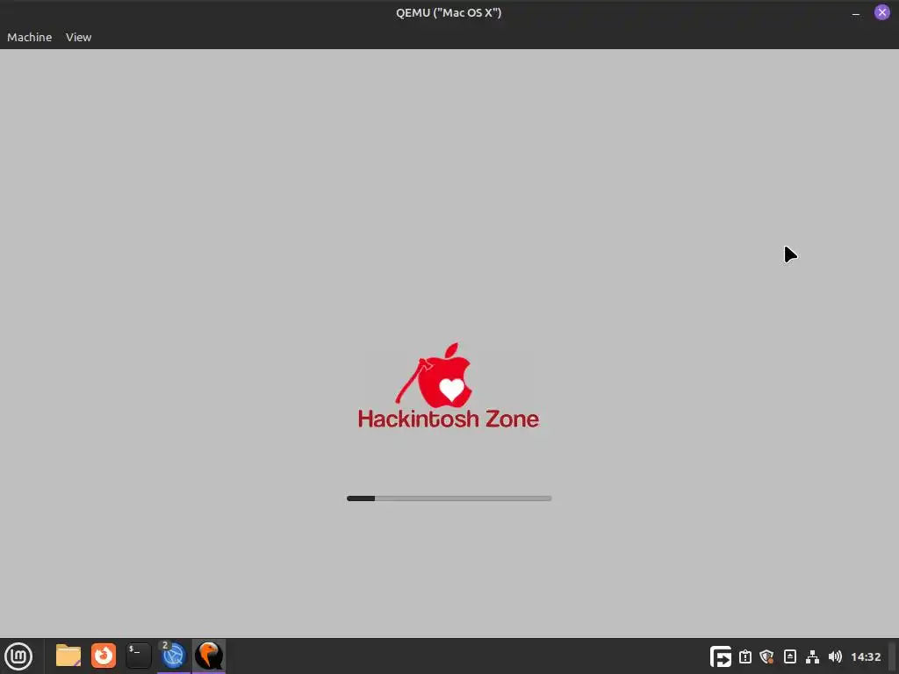Image resolution: width=899 pixels, height=674 pixels.
Task: Open the network connections tray icon
Action: point(812,656)
